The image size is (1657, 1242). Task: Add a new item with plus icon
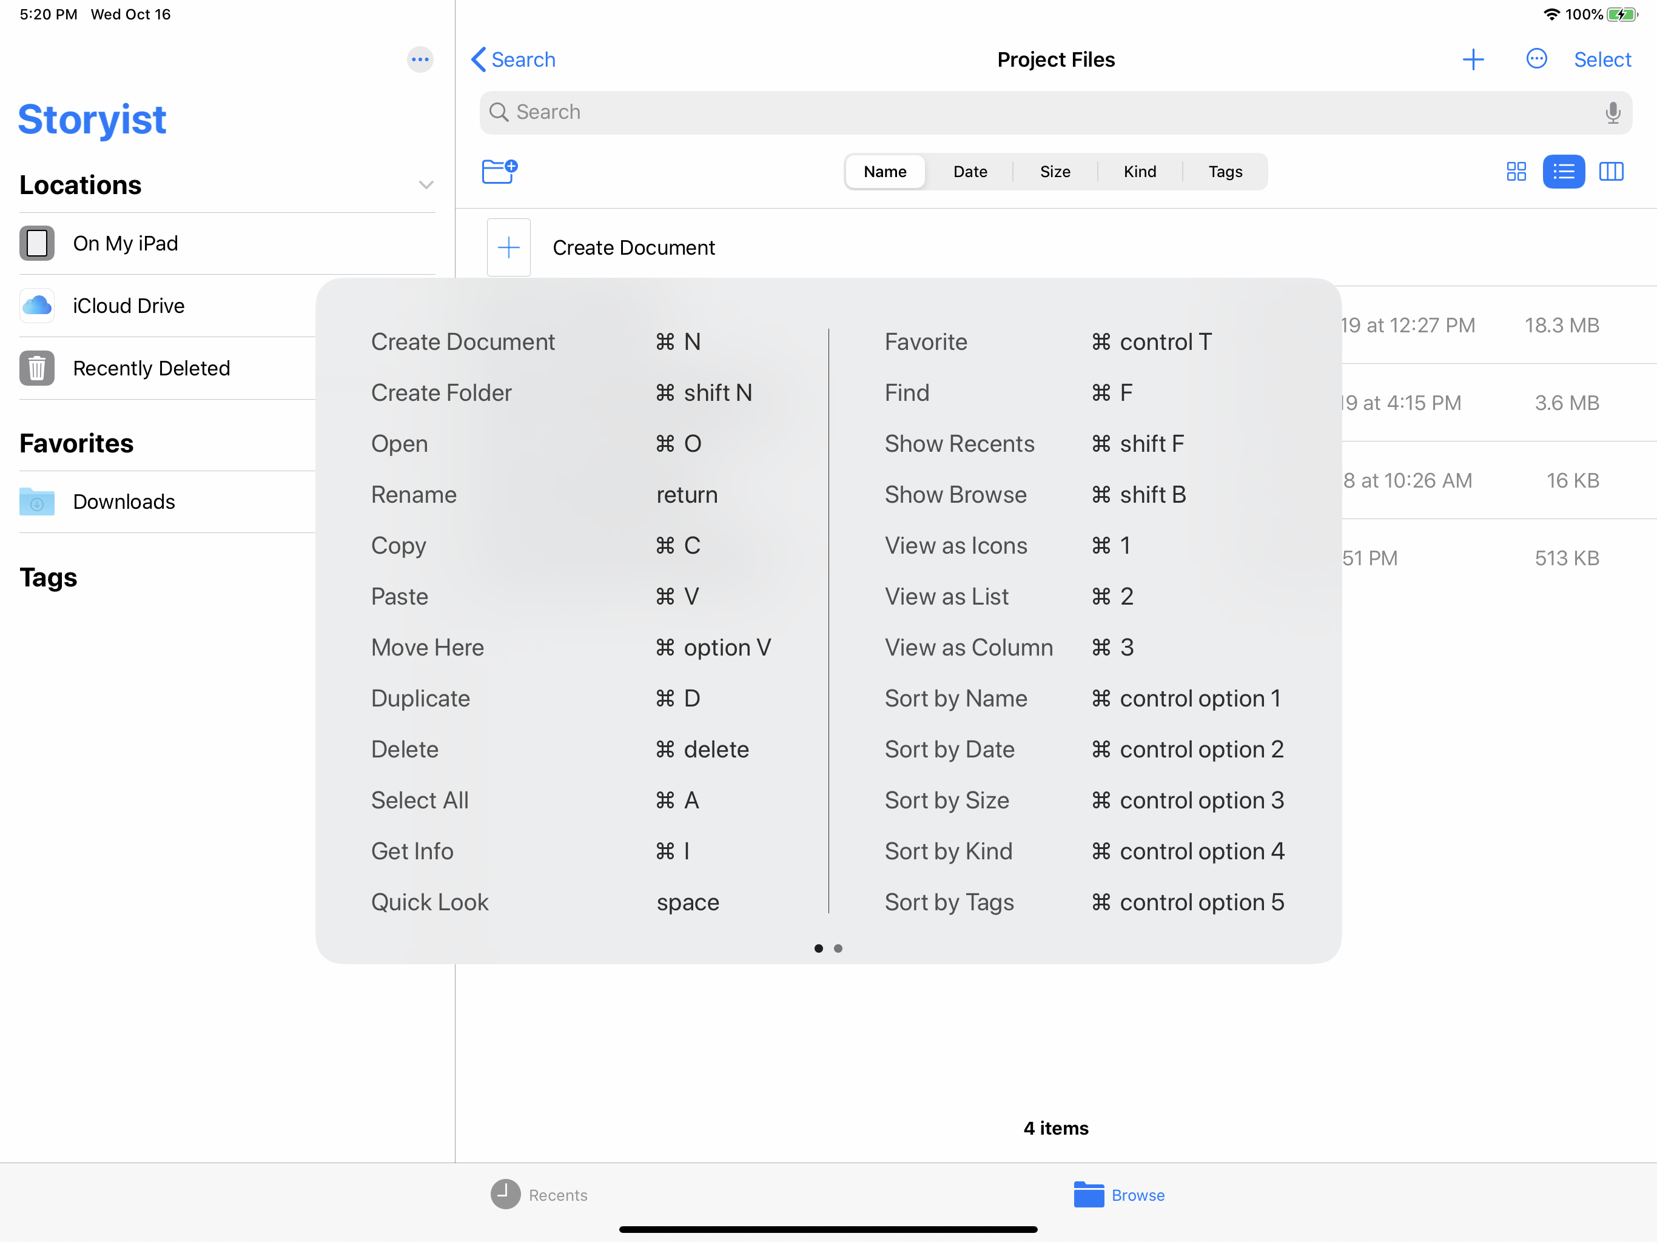(x=1473, y=59)
